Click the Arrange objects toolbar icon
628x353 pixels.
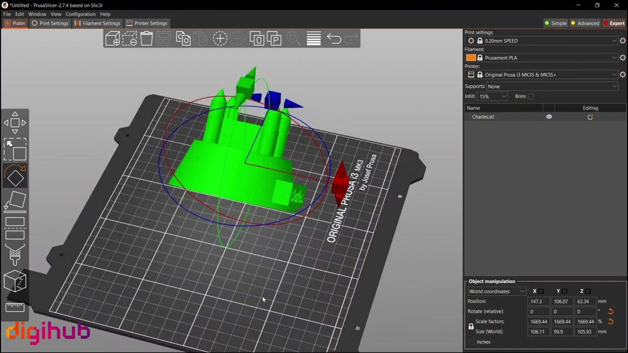(163, 39)
